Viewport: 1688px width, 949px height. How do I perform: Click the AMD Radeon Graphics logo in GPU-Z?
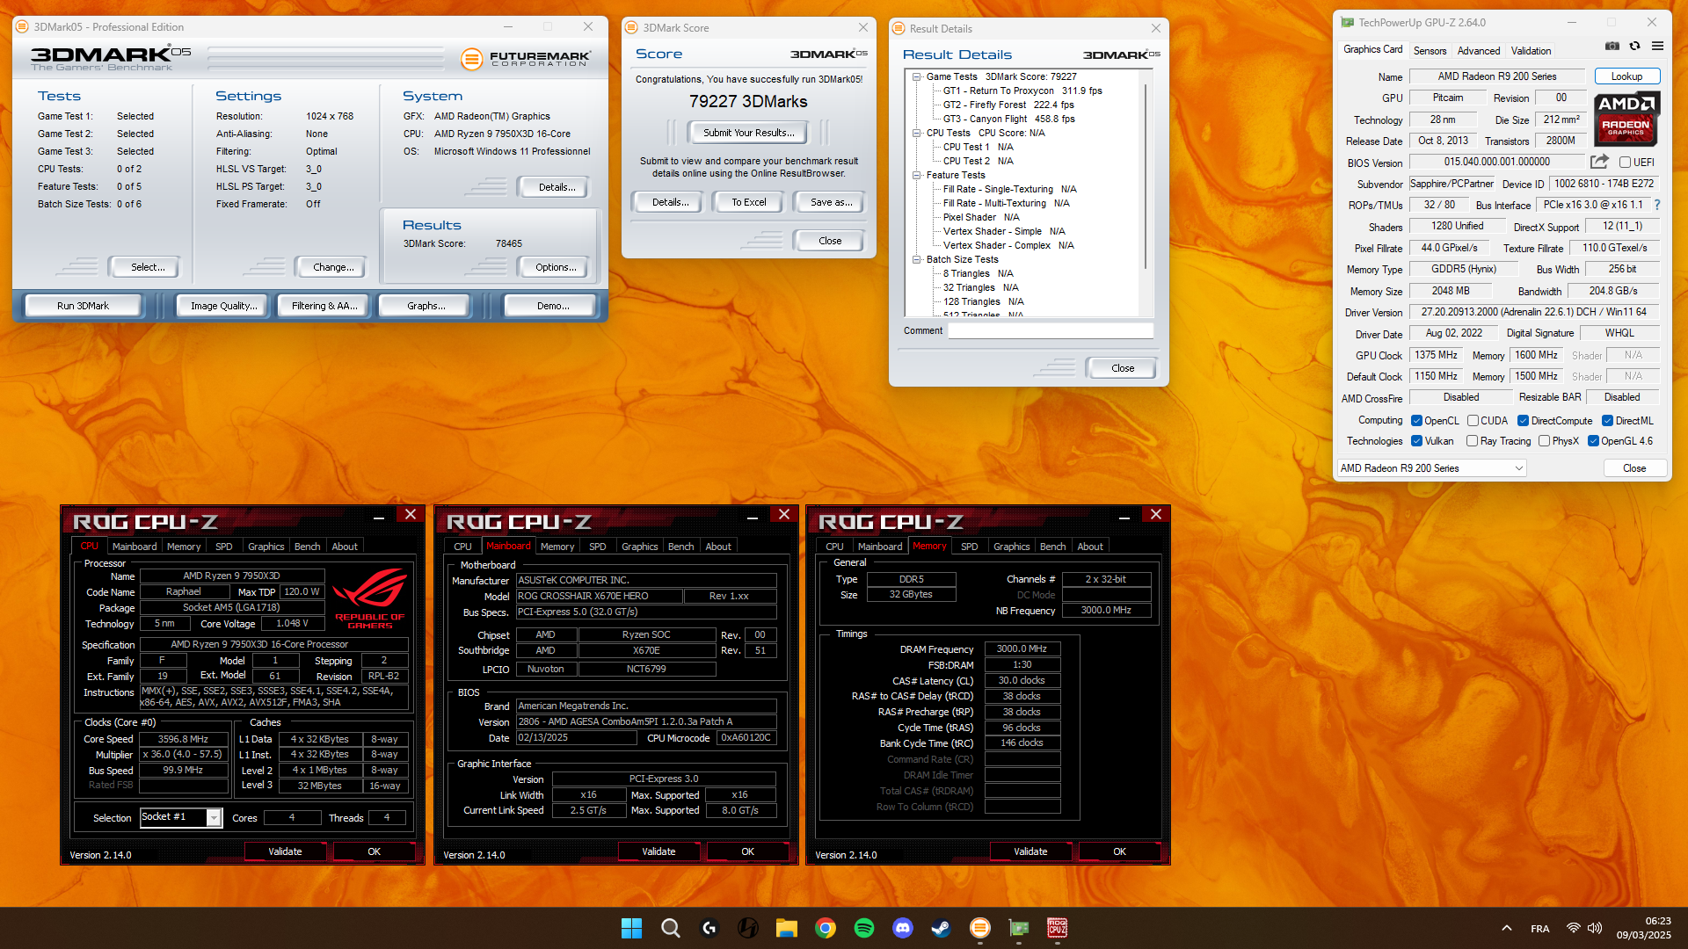(1626, 119)
